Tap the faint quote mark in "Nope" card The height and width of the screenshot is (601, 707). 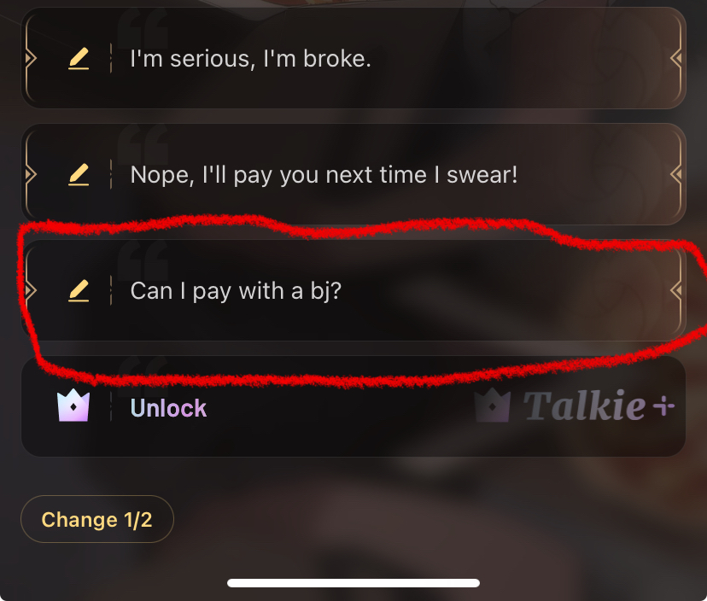click(143, 145)
